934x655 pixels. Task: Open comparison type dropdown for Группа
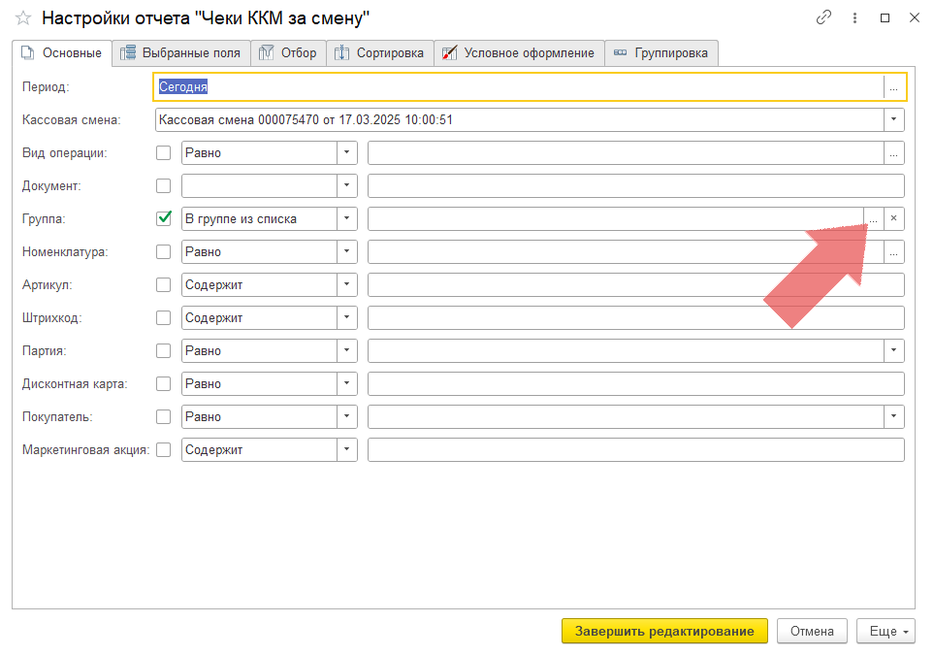pyautogui.click(x=346, y=219)
